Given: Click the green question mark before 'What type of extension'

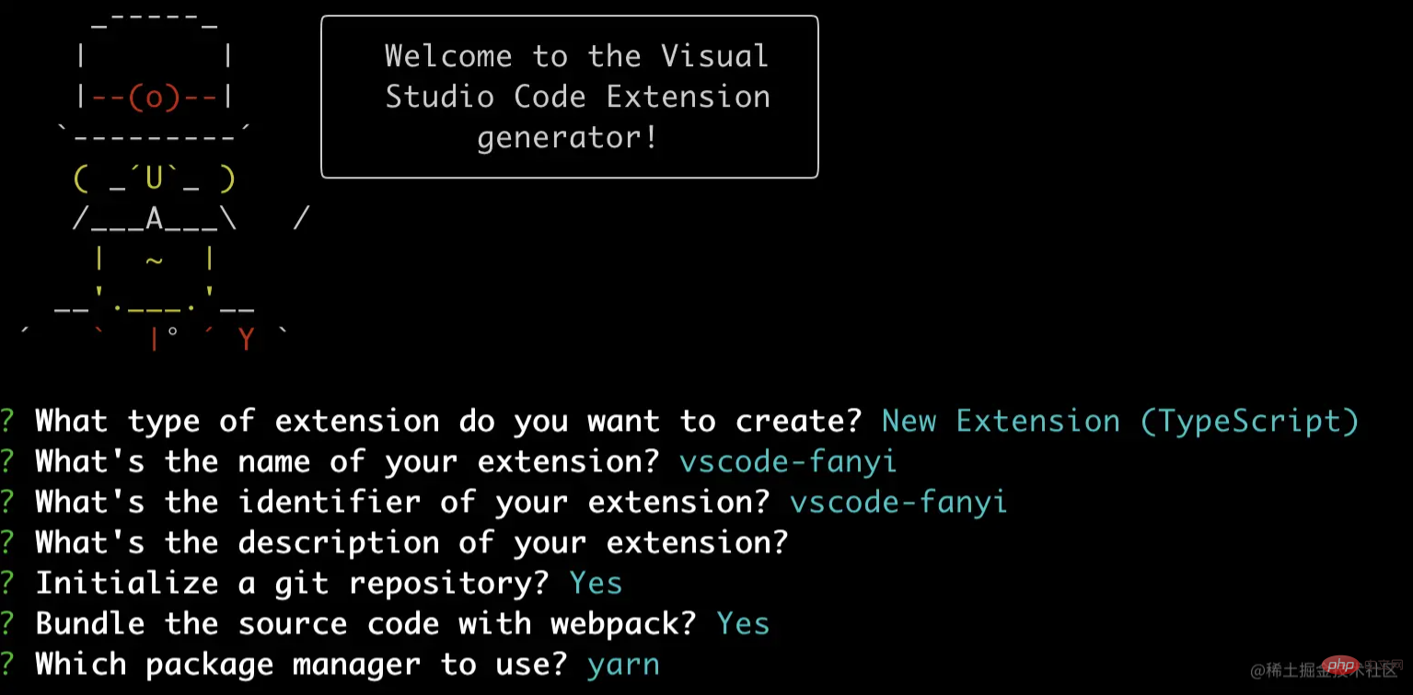Looking at the screenshot, I should 8,421.
